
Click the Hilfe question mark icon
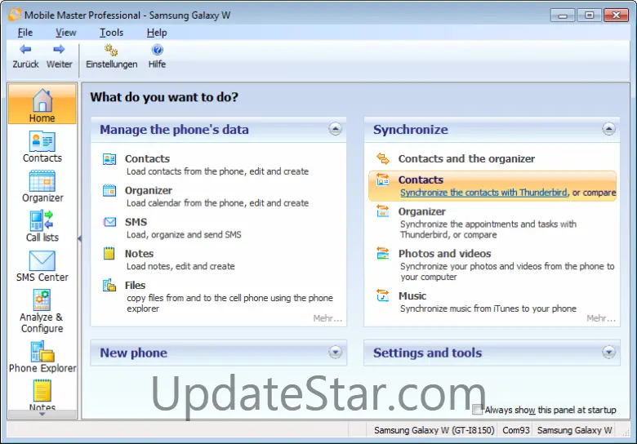[x=158, y=50]
